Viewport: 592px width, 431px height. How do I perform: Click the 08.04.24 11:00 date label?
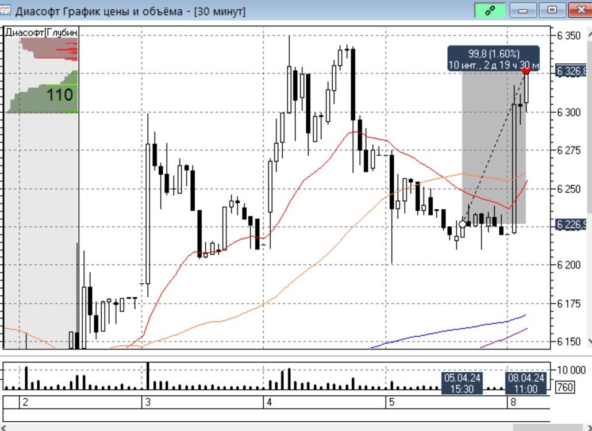pos(526,383)
